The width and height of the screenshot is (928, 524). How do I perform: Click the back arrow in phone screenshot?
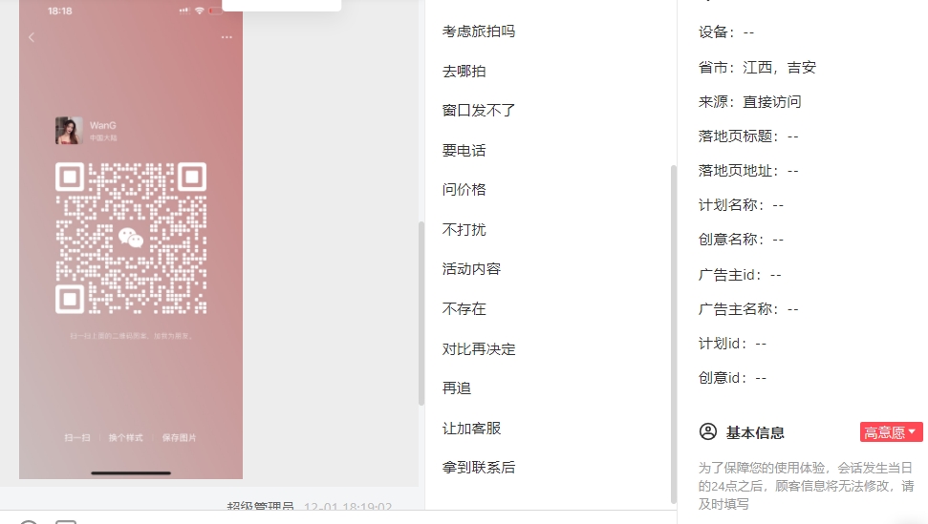[x=32, y=37]
